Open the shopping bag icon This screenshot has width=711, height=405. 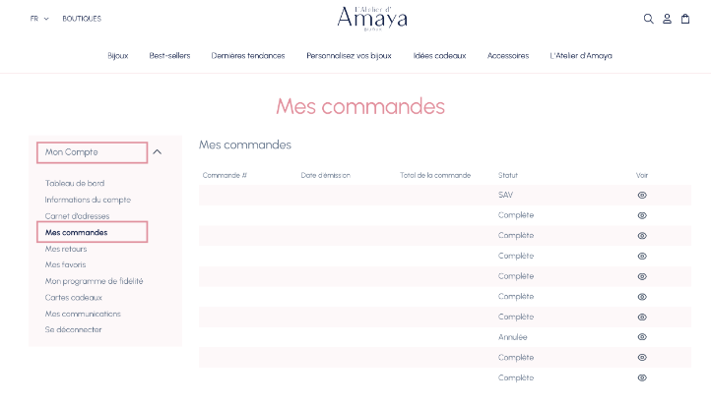[685, 19]
